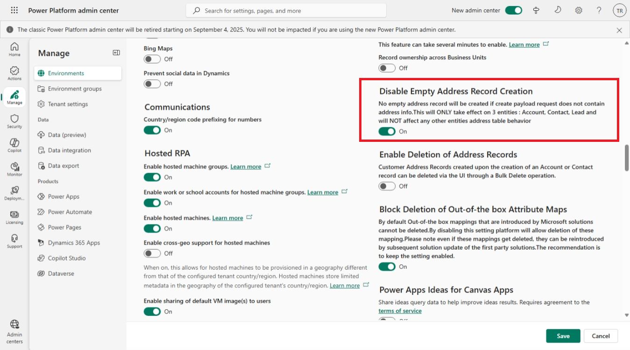Open Tenant settings menu item
Viewport: 630px width, 350px height.
78,104
